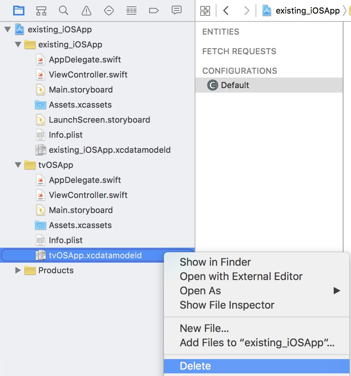The image size is (351, 376).
Task: Go back with the left chevron
Action: (226, 11)
